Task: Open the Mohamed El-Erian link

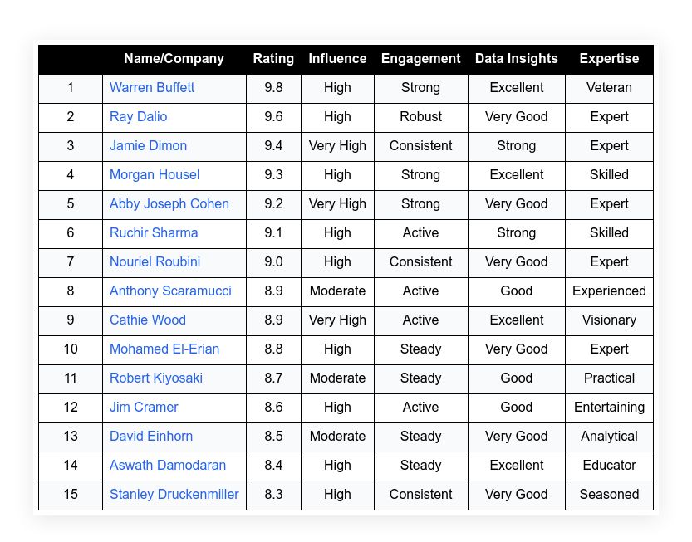Action: pos(164,349)
